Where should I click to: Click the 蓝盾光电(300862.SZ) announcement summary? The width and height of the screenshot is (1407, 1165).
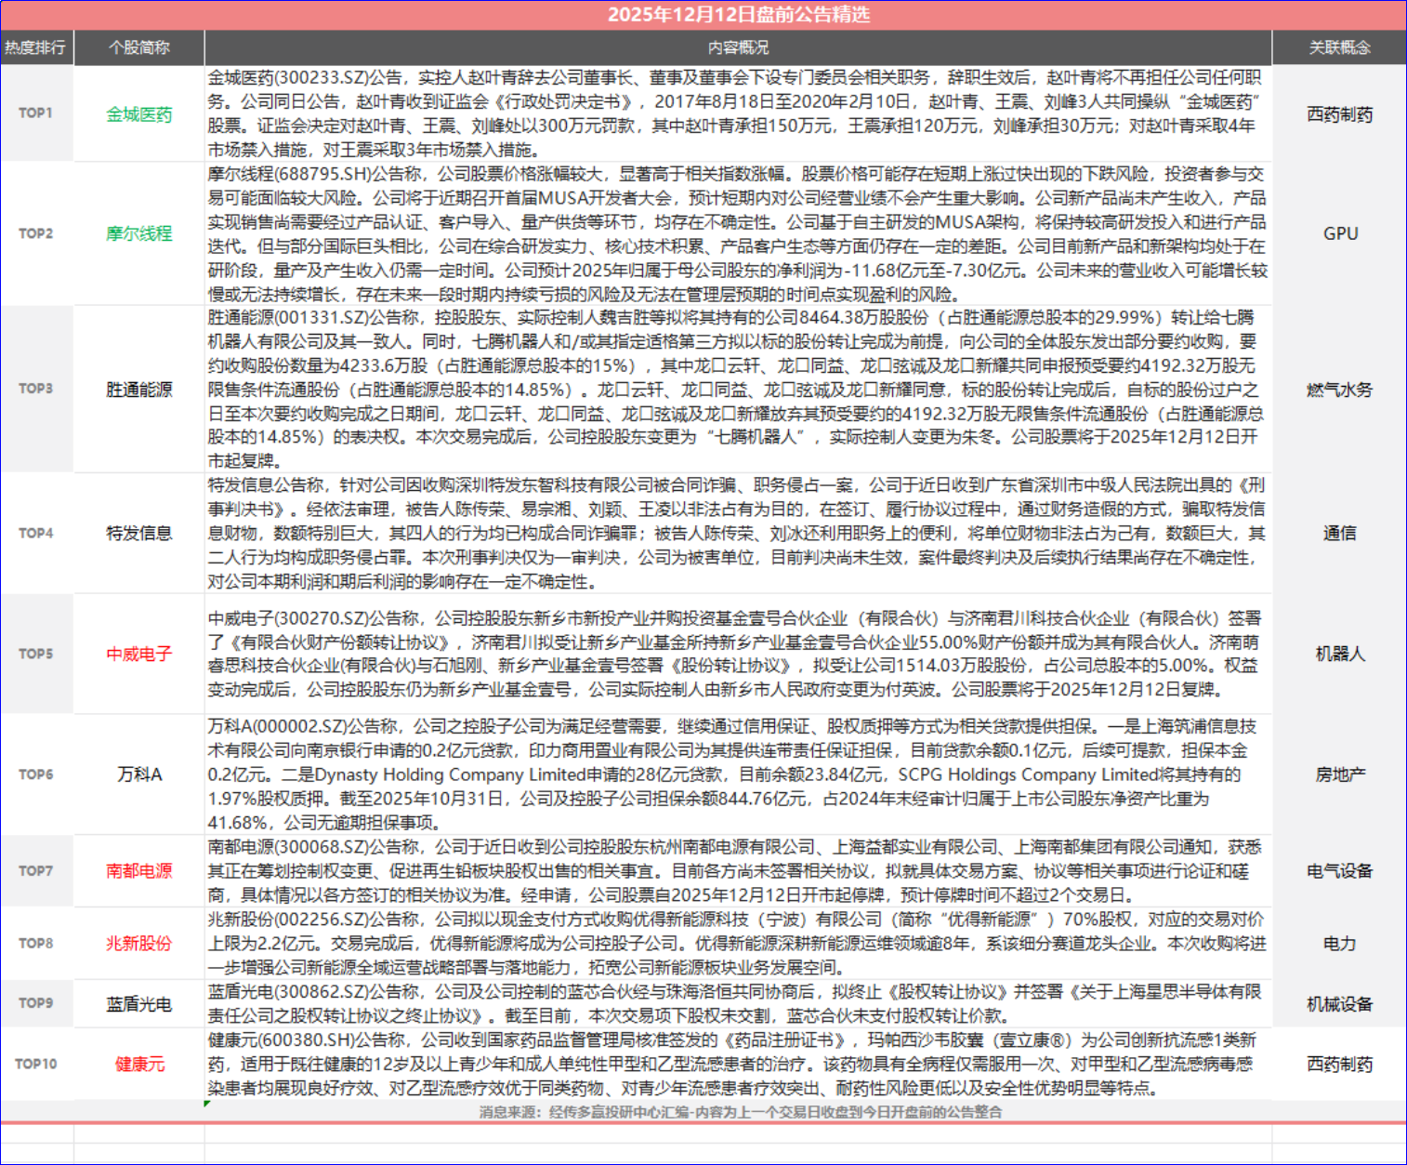coord(737,1004)
